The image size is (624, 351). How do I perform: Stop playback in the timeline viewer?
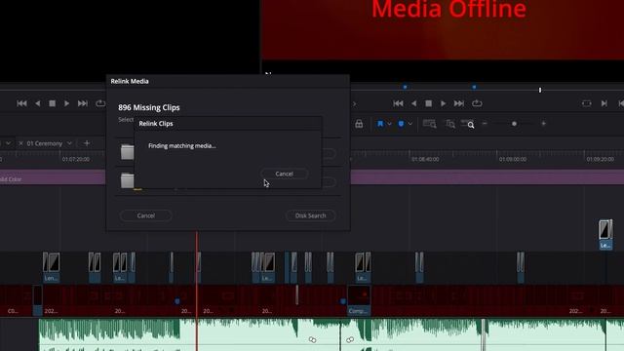click(x=429, y=103)
